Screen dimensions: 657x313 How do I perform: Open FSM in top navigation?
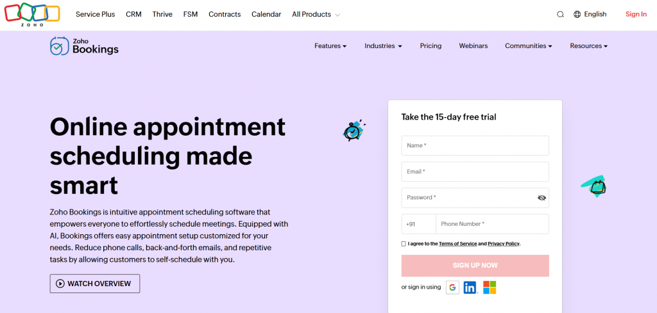tap(190, 14)
